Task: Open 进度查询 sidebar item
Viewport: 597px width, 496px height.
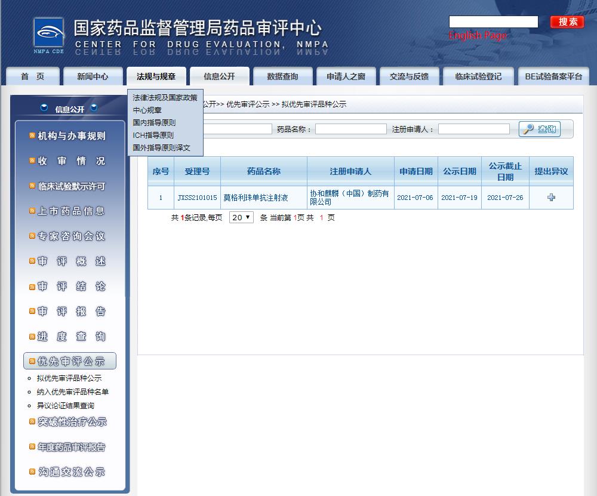Action: coord(71,337)
